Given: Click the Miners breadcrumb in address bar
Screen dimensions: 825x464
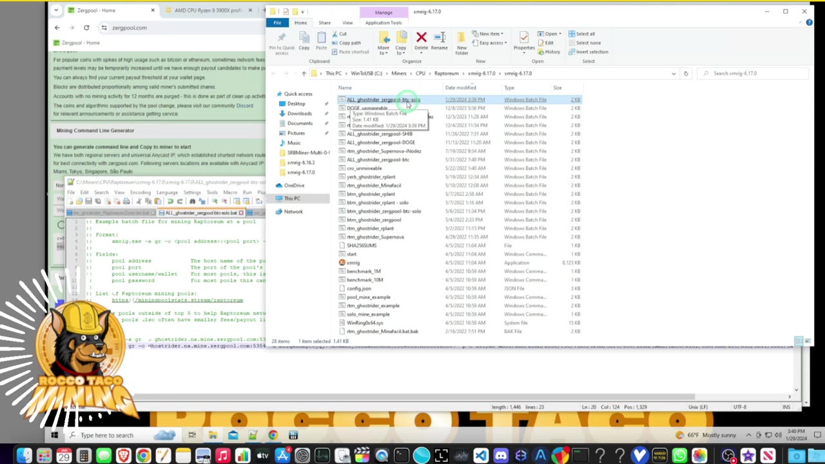Looking at the screenshot, I should [399, 73].
